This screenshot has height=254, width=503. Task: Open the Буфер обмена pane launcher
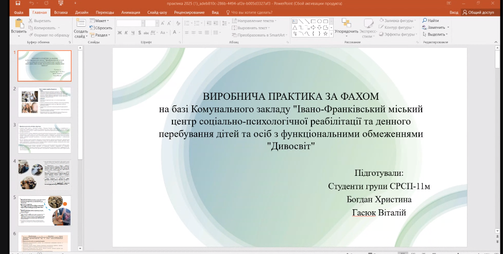coord(70,42)
